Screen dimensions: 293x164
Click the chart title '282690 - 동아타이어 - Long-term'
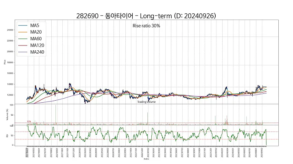125,16
